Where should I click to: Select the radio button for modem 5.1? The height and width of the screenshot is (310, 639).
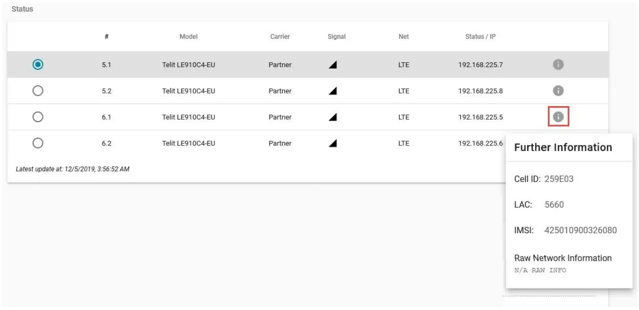[37, 65]
